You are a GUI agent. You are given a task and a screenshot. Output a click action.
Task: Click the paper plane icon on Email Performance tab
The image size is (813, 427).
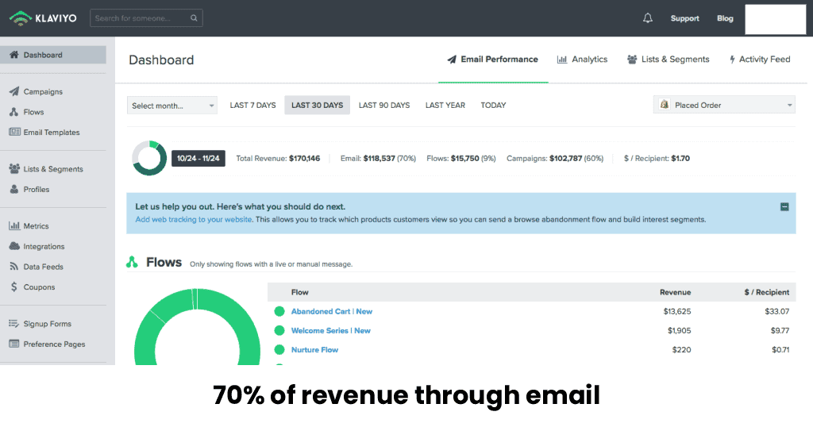452,59
